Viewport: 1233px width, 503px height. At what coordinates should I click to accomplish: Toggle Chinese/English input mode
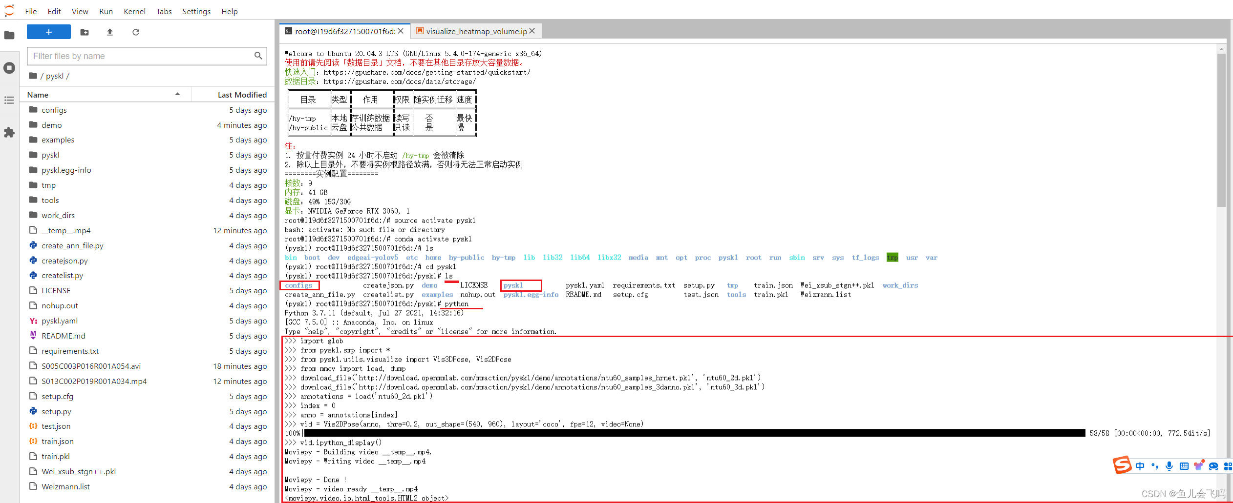(x=1140, y=466)
